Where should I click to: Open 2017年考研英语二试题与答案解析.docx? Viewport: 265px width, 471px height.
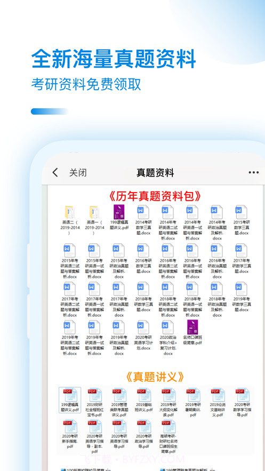tap(70, 300)
